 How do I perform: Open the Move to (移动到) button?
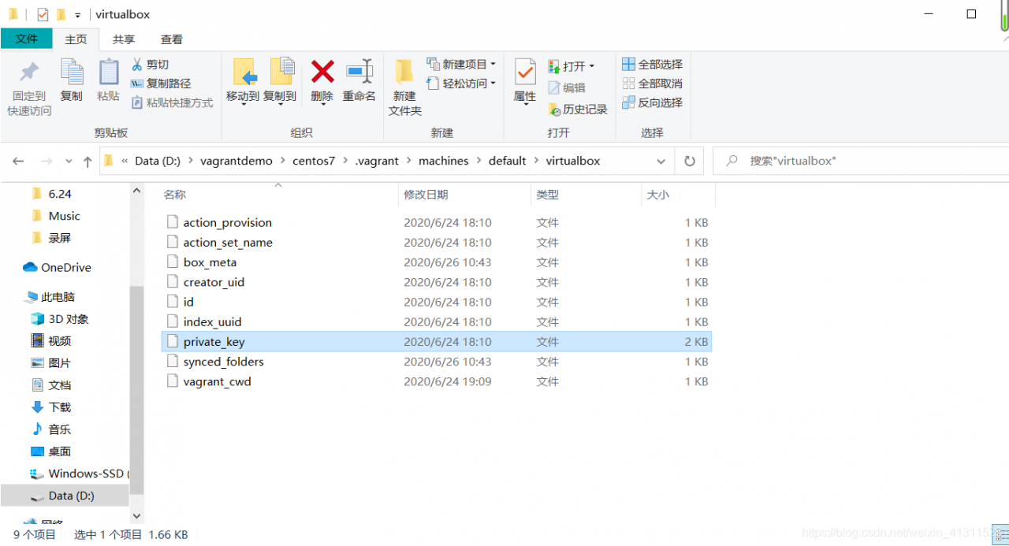243,80
